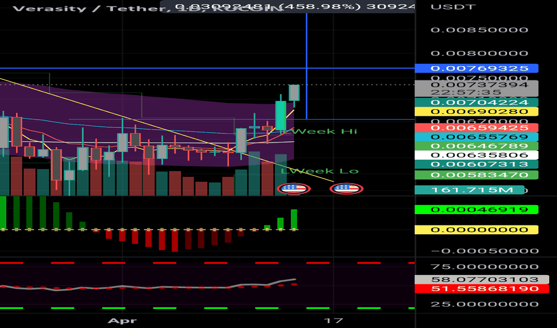Select the teal 0.00704224 price label

[476, 103]
